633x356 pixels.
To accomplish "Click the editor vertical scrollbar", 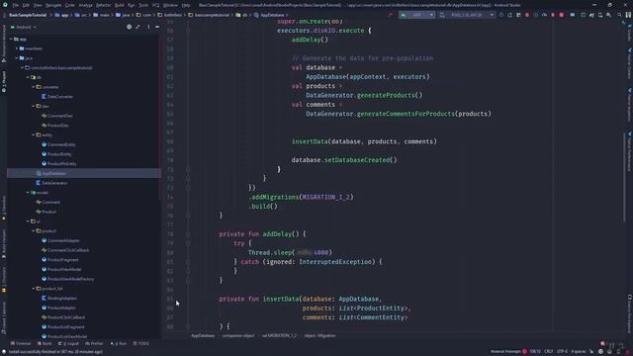I will [x=624, y=178].
